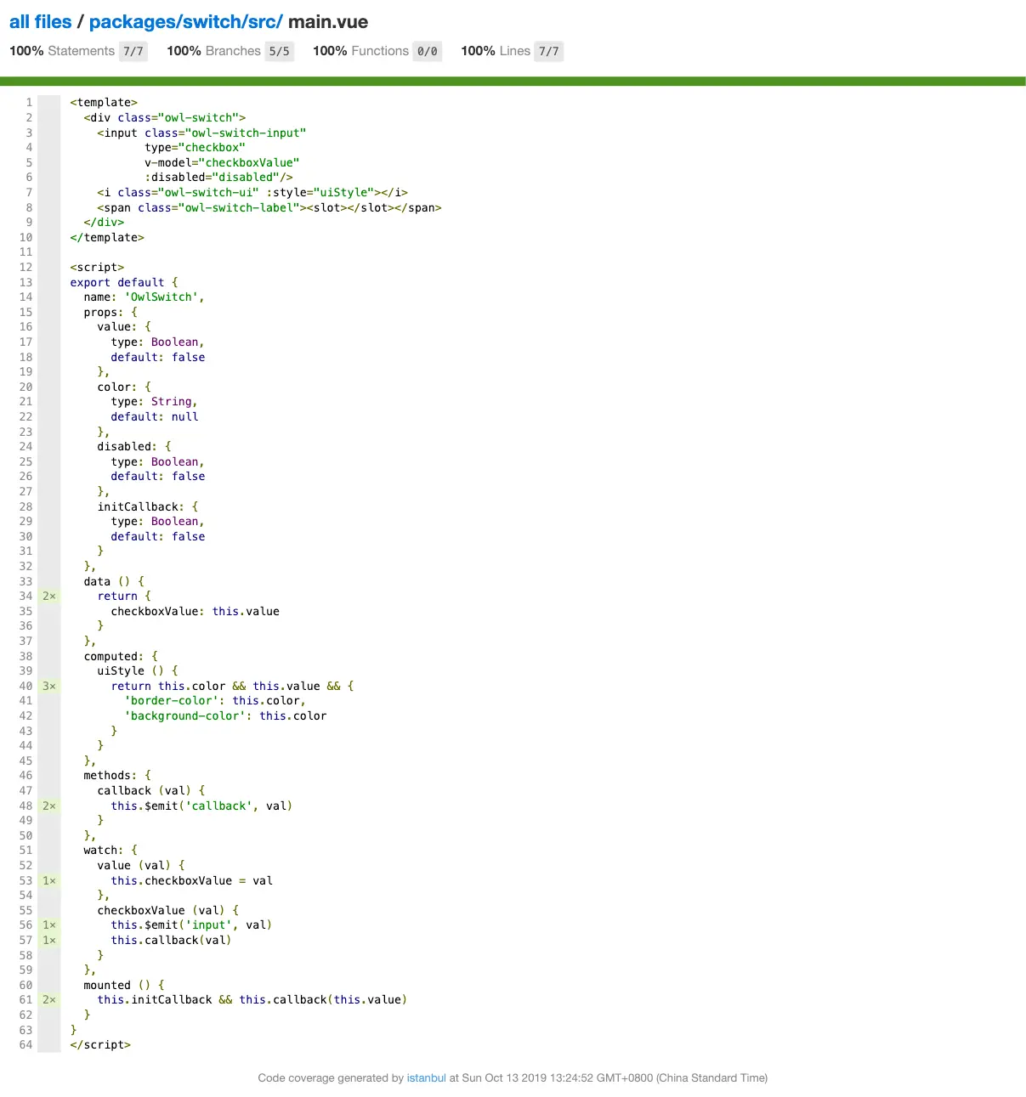Click the 'background-color' property line
Image resolution: width=1026 pixels, height=1097 pixels.
click(x=225, y=715)
